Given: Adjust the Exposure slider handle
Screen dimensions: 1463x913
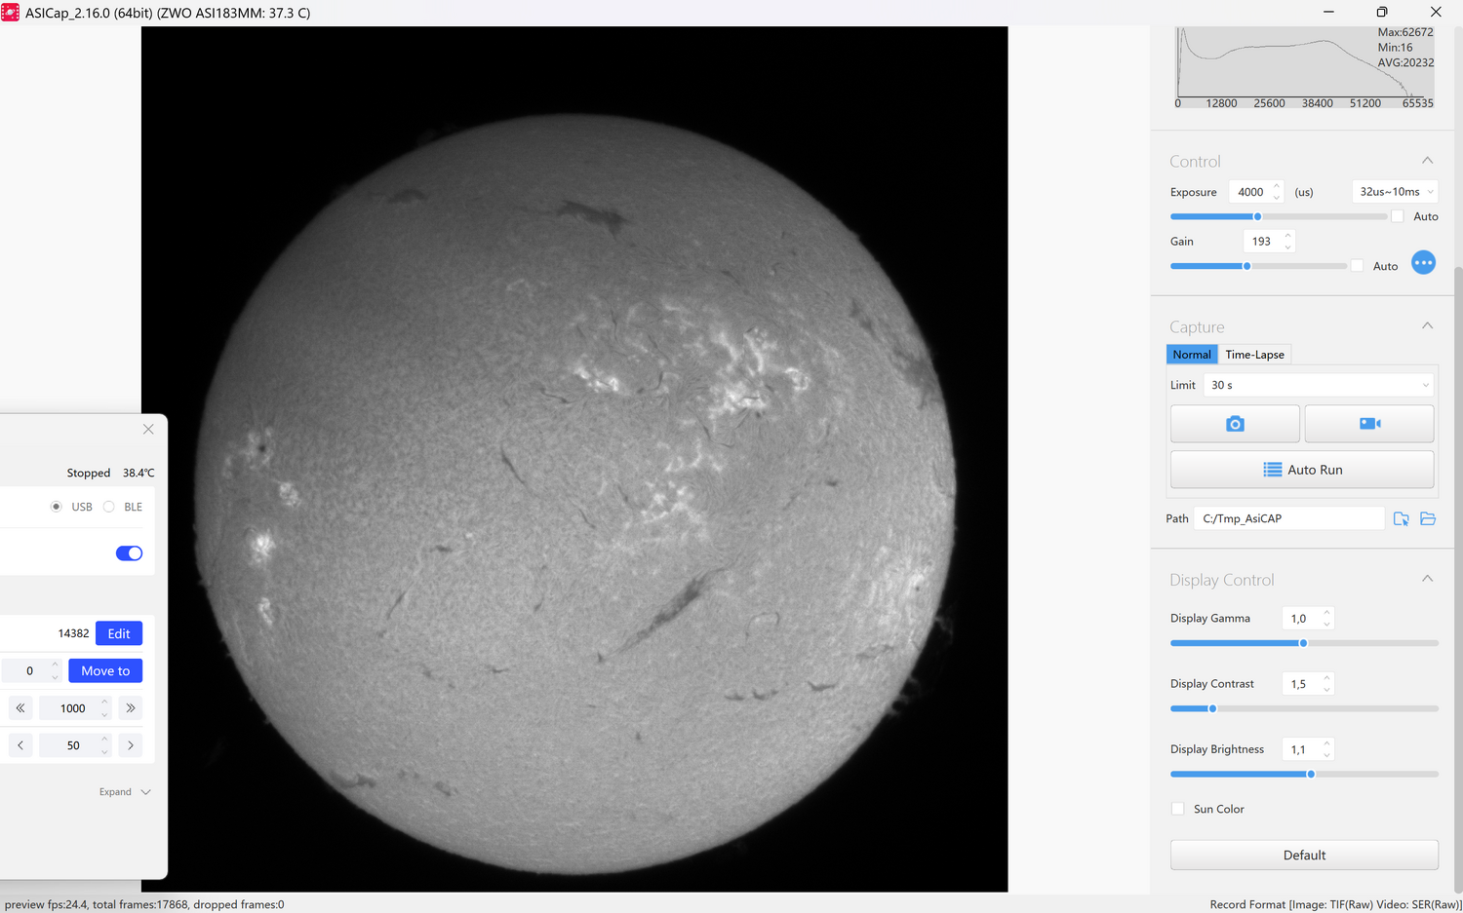Looking at the screenshot, I should pos(1257,216).
